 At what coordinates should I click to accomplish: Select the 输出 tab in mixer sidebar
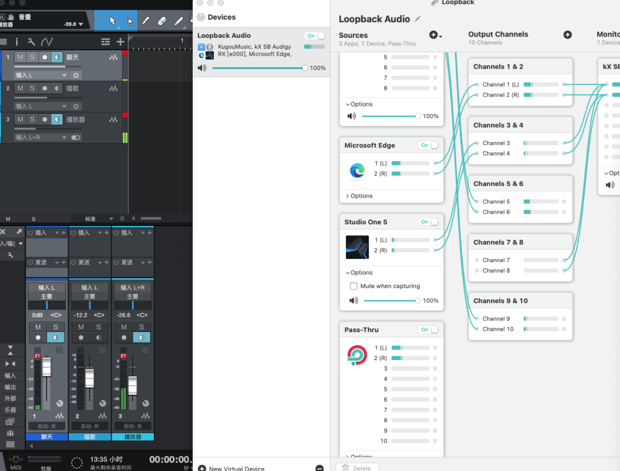11,387
